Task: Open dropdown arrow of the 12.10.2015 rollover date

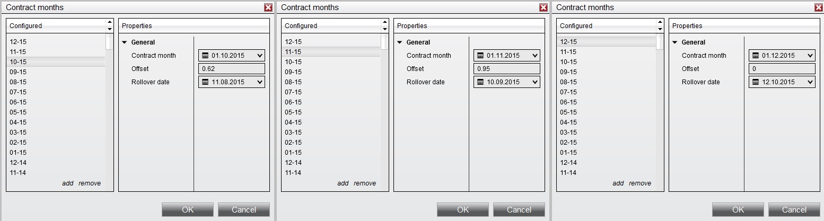Action: point(810,82)
